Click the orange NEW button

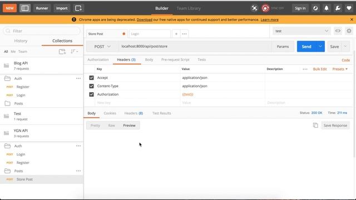click(x=9, y=8)
